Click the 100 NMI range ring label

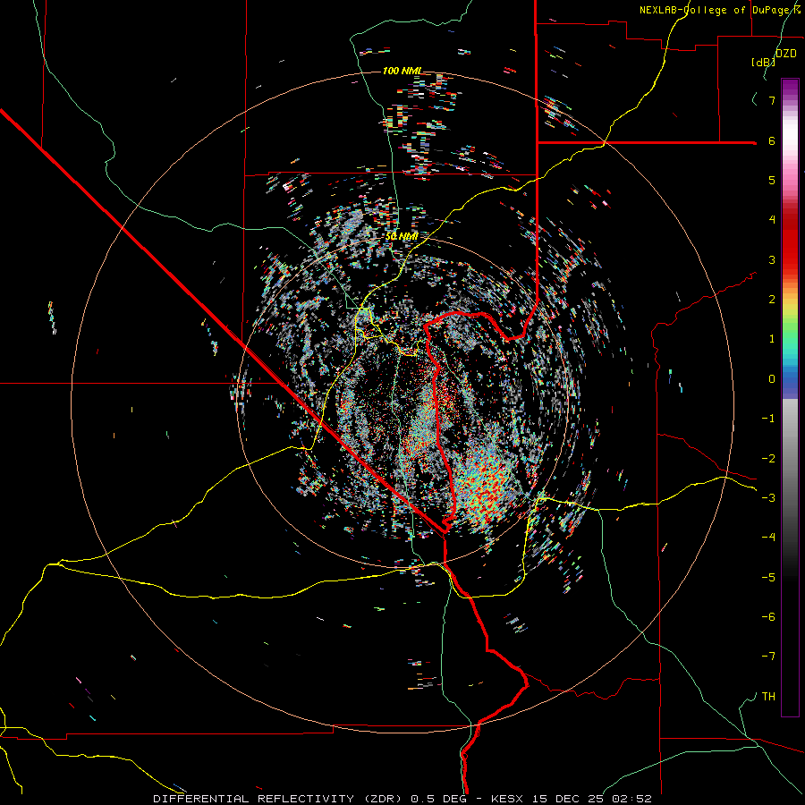pyautogui.click(x=402, y=71)
